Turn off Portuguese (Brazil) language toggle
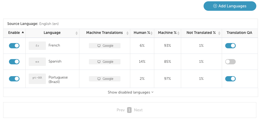The image size is (260, 120). [14, 79]
